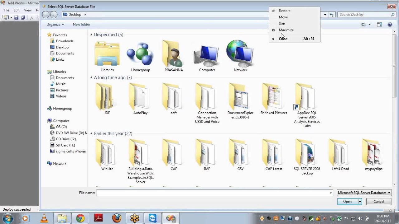The width and height of the screenshot is (399, 224).
Task: Choose Move from the system menu
Action: [294, 17]
